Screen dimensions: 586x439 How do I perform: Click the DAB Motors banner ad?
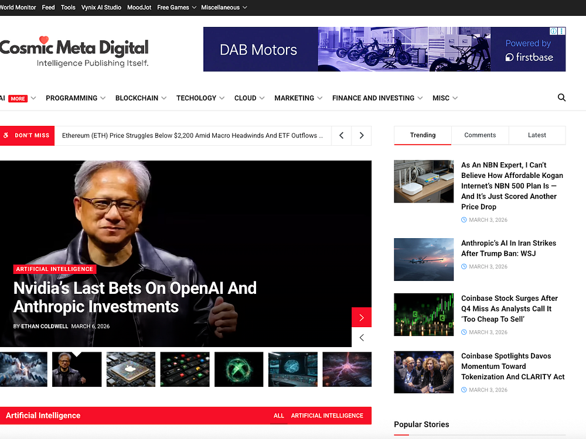point(384,49)
